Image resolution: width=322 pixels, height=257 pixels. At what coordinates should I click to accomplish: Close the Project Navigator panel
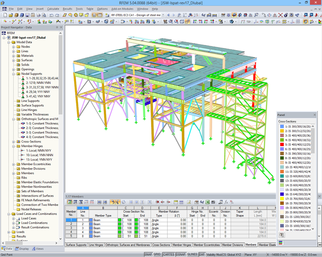61,27
